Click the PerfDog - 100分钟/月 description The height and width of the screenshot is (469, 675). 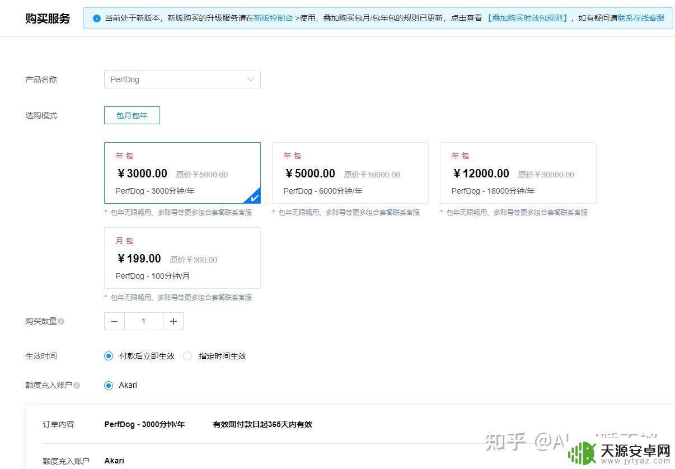coord(153,276)
